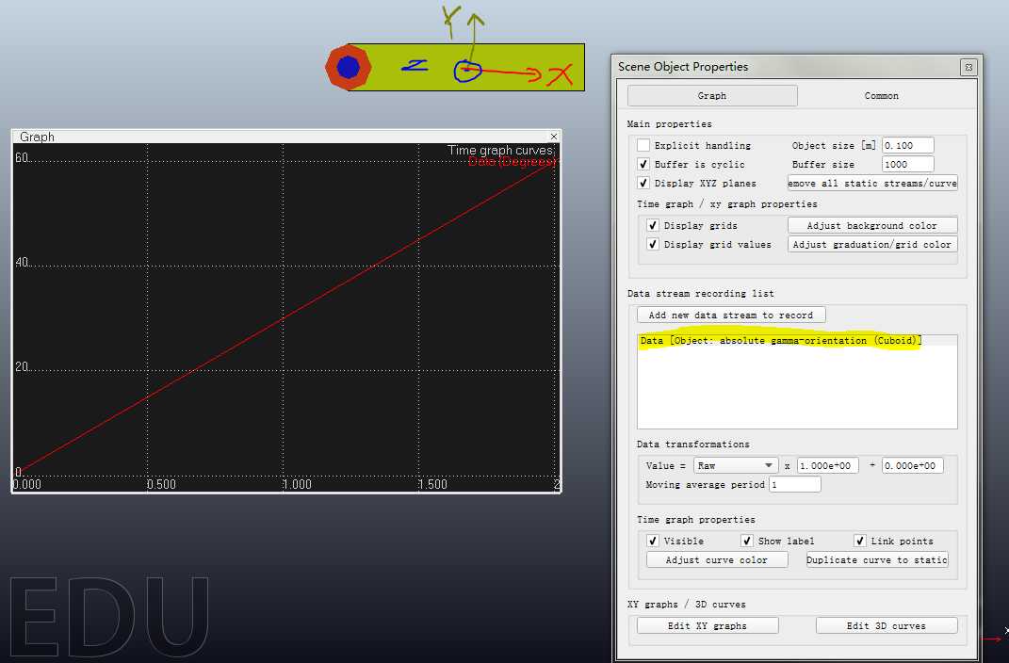Toggle the Link points checkbox
The image size is (1009, 663).
coord(860,541)
